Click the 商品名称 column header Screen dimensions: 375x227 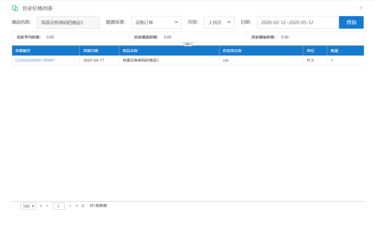pyautogui.click(x=169, y=51)
